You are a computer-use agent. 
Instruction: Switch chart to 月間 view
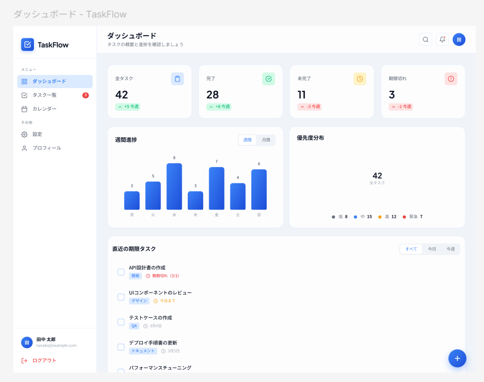point(266,140)
